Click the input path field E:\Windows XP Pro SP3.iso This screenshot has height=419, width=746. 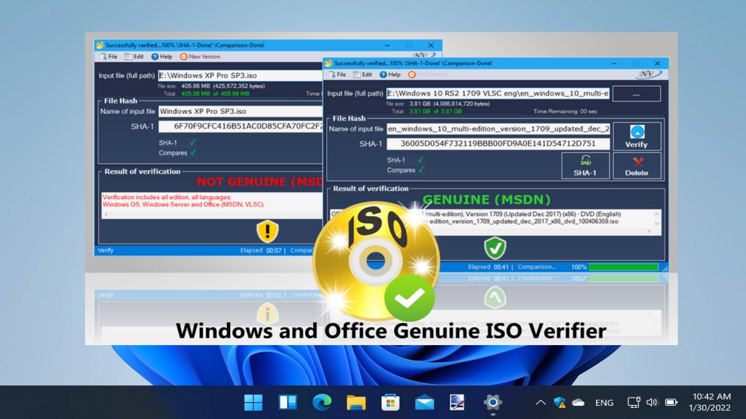click(x=240, y=75)
